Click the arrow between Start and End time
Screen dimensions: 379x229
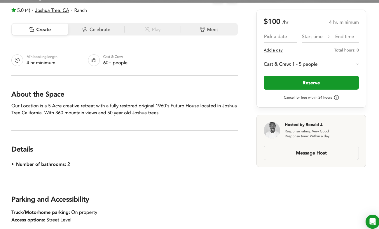point(329,37)
